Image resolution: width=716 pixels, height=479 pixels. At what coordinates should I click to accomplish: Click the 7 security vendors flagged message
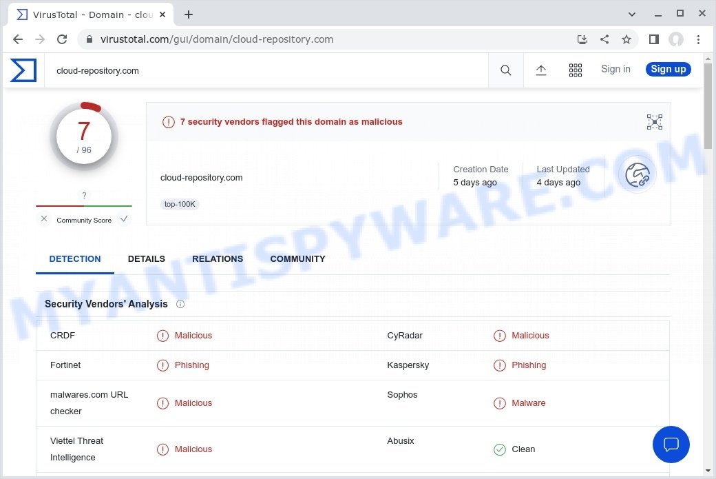(x=291, y=122)
